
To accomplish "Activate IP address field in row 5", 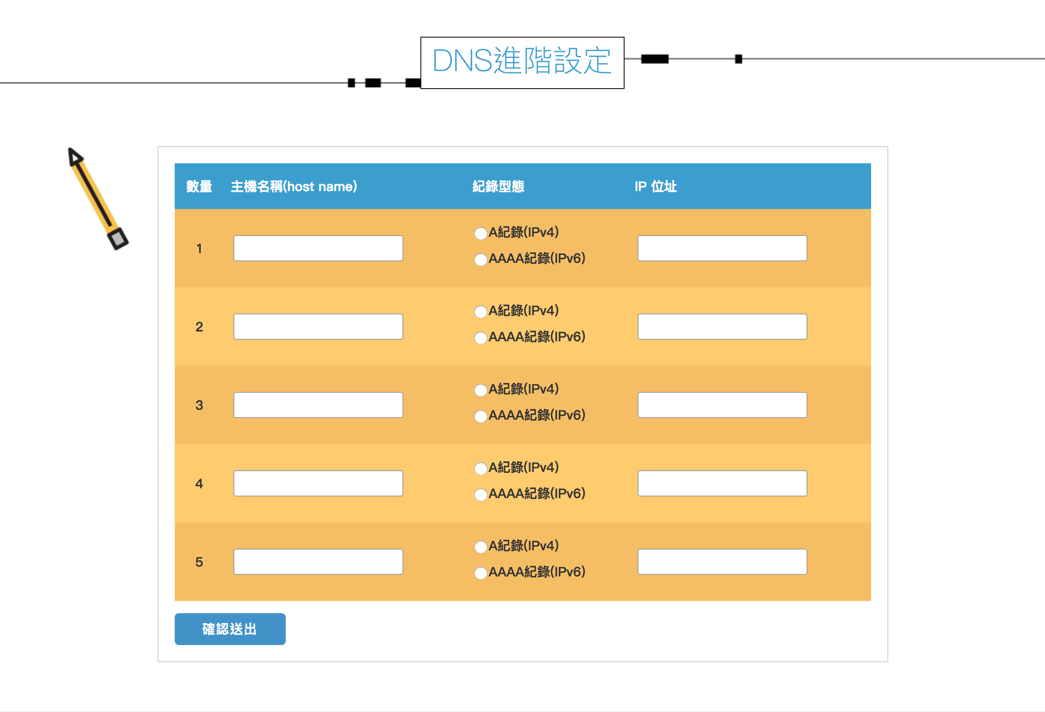I will [x=722, y=561].
